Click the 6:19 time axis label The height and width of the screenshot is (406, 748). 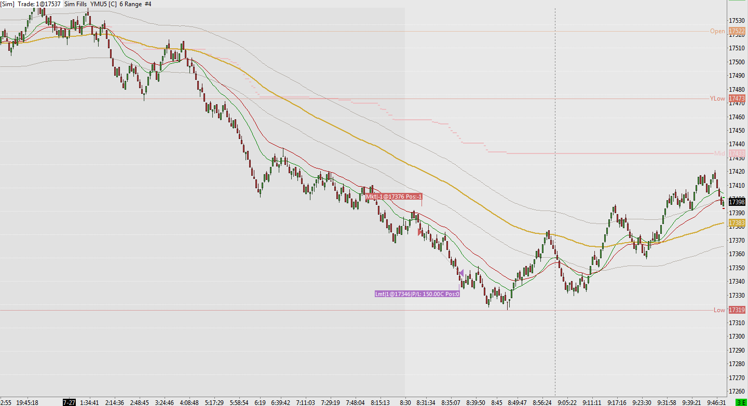[260, 402]
